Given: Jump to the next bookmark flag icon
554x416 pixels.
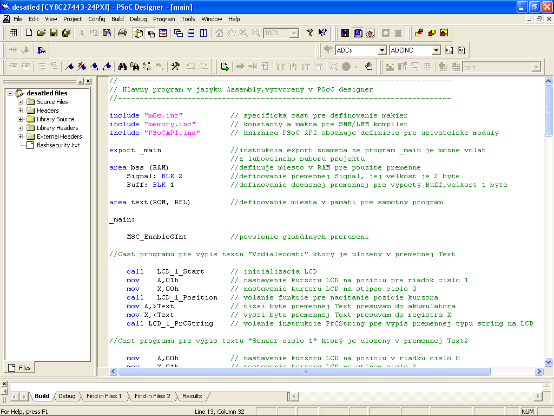Looking at the screenshot, I should click(94, 67).
